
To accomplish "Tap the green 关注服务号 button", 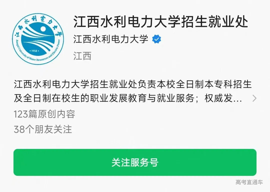I will click(135, 162).
